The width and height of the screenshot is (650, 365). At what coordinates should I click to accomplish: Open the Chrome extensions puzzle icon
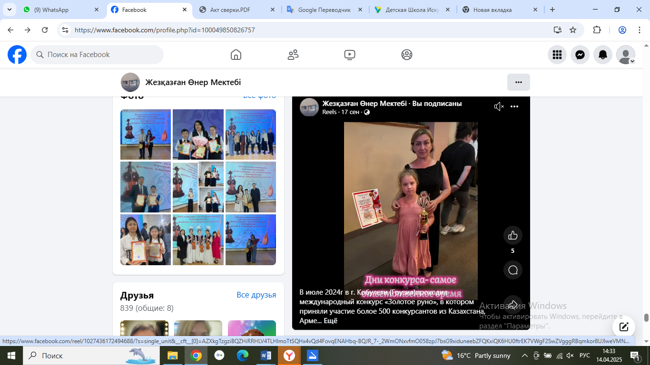tap(597, 30)
